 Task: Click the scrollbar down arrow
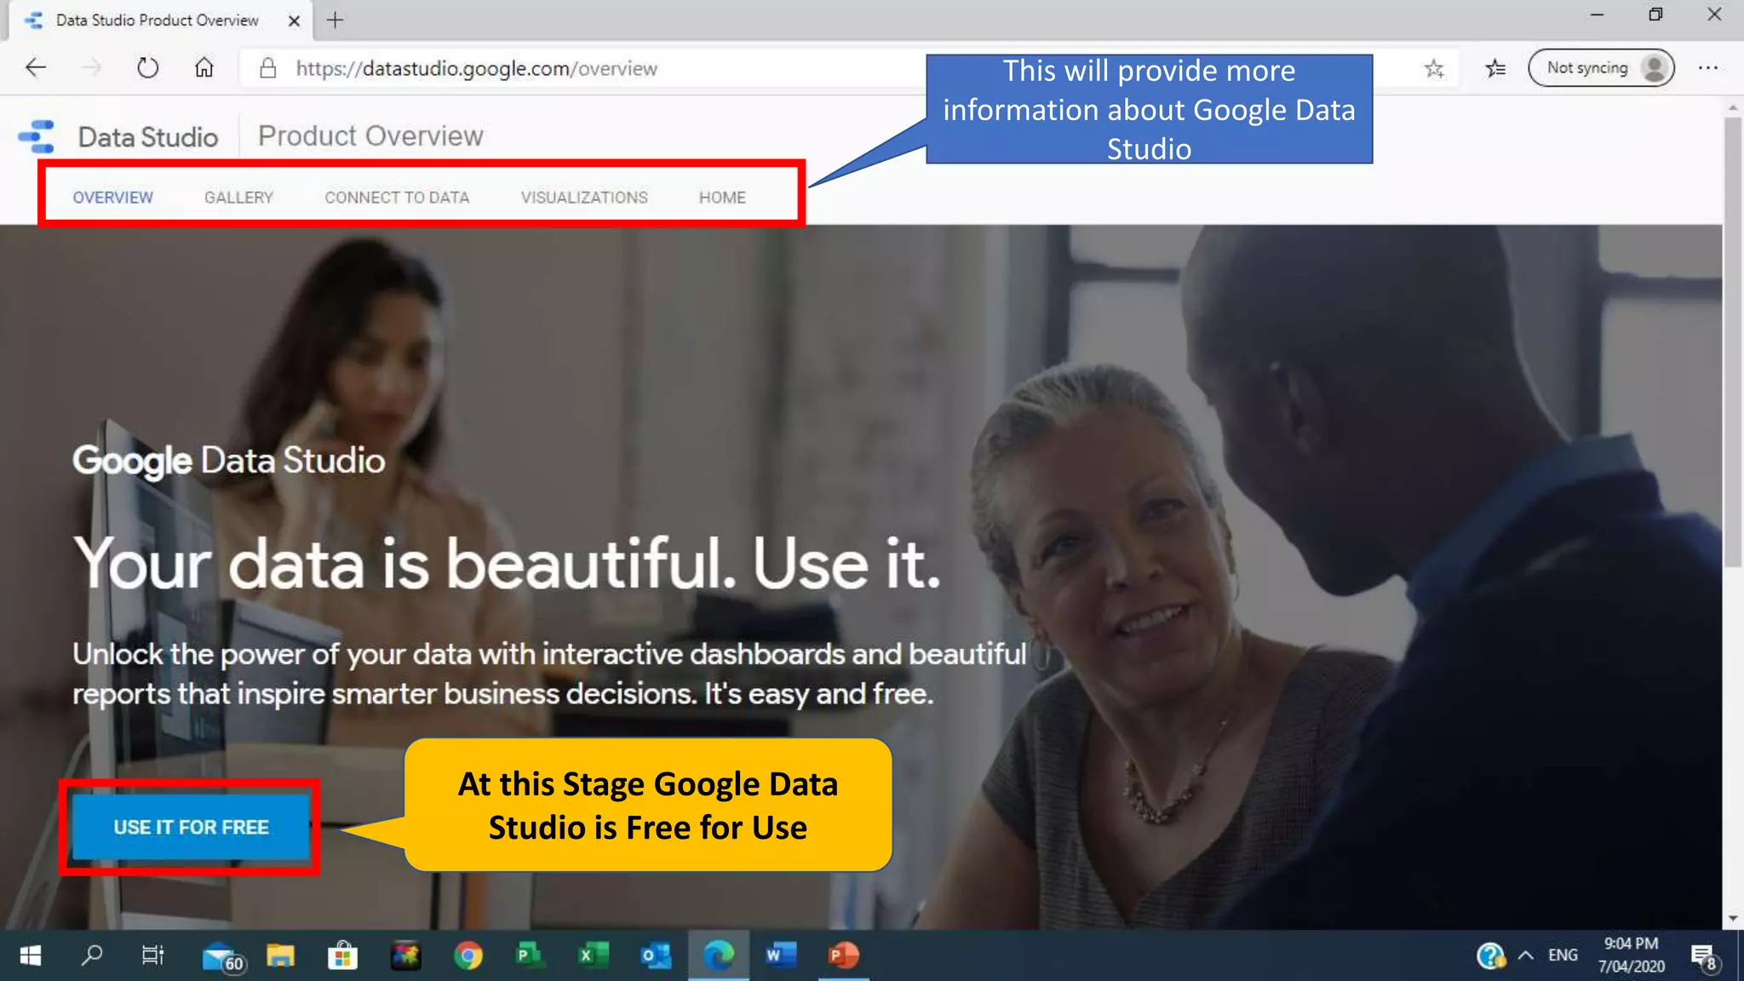[1733, 919]
